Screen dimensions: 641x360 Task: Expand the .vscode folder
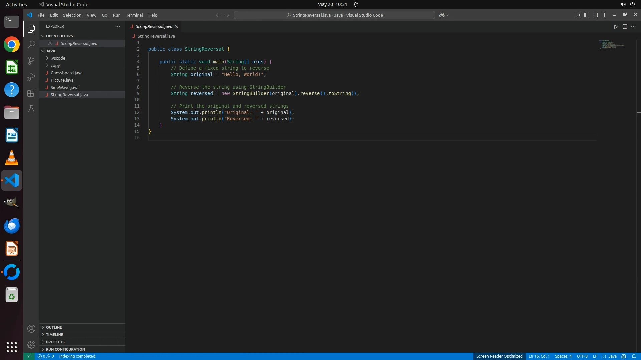(x=58, y=58)
